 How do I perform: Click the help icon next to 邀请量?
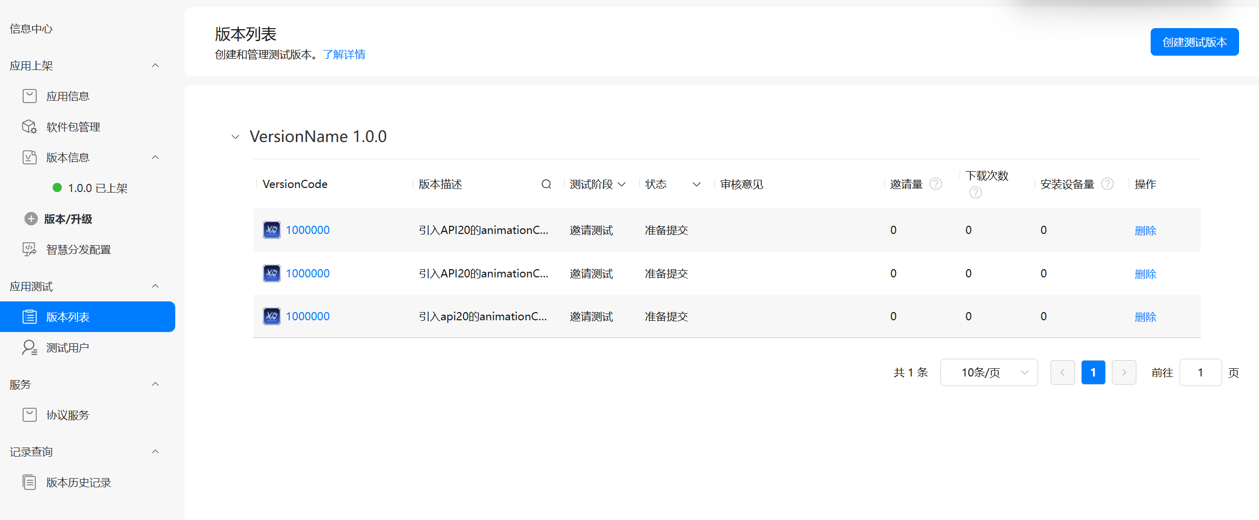(x=936, y=184)
